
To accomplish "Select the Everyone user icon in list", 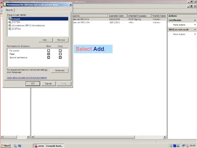I will [x=10, y=19].
